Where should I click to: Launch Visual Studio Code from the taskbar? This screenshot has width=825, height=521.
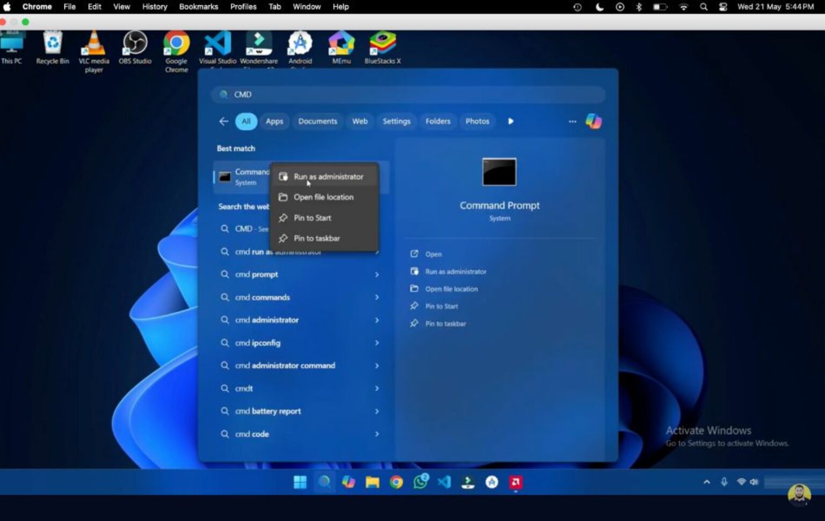pos(444,482)
